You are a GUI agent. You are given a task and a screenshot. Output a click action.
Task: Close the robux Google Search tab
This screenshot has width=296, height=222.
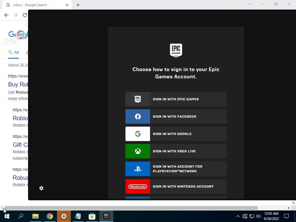pyautogui.click(x=67, y=5)
